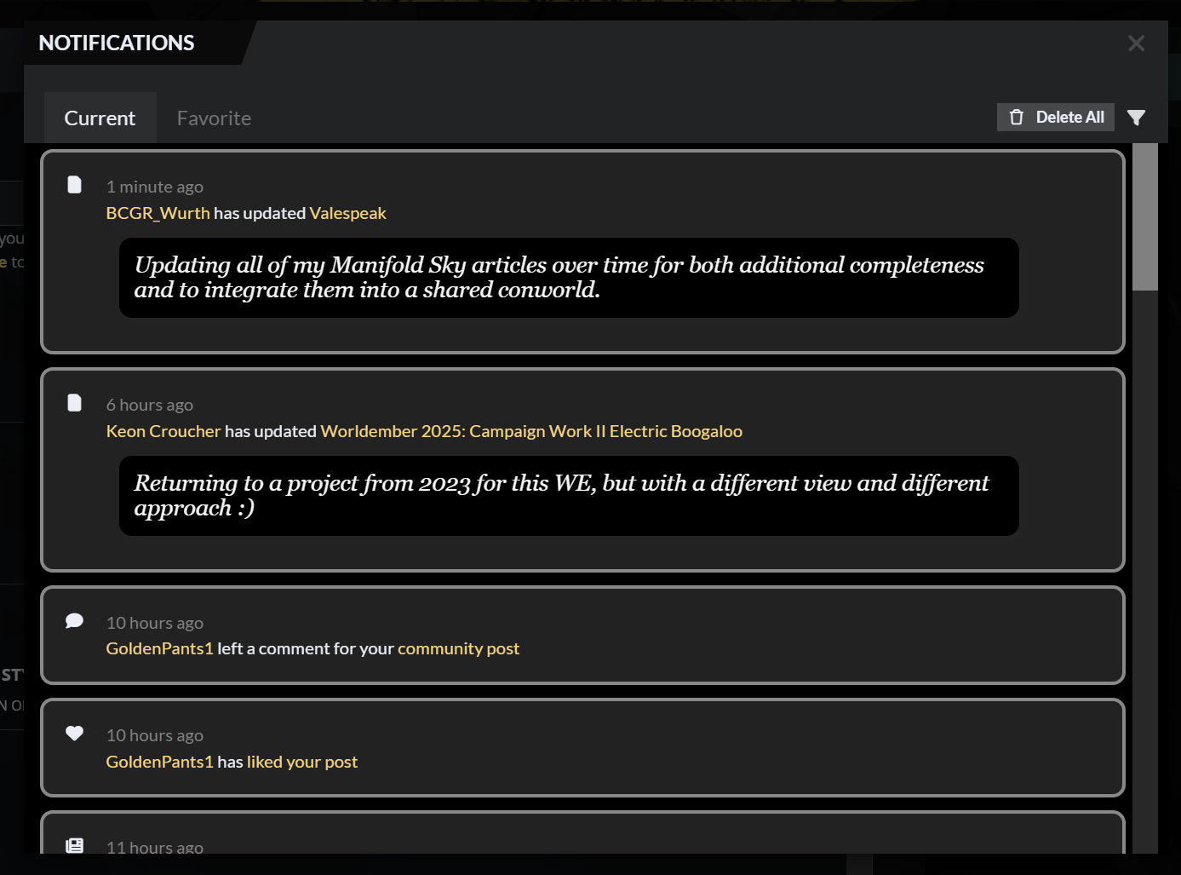Viewport: 1181px width, 875px height.
Task: Click the speech bubble comment icon
Action: click(75, 621)
